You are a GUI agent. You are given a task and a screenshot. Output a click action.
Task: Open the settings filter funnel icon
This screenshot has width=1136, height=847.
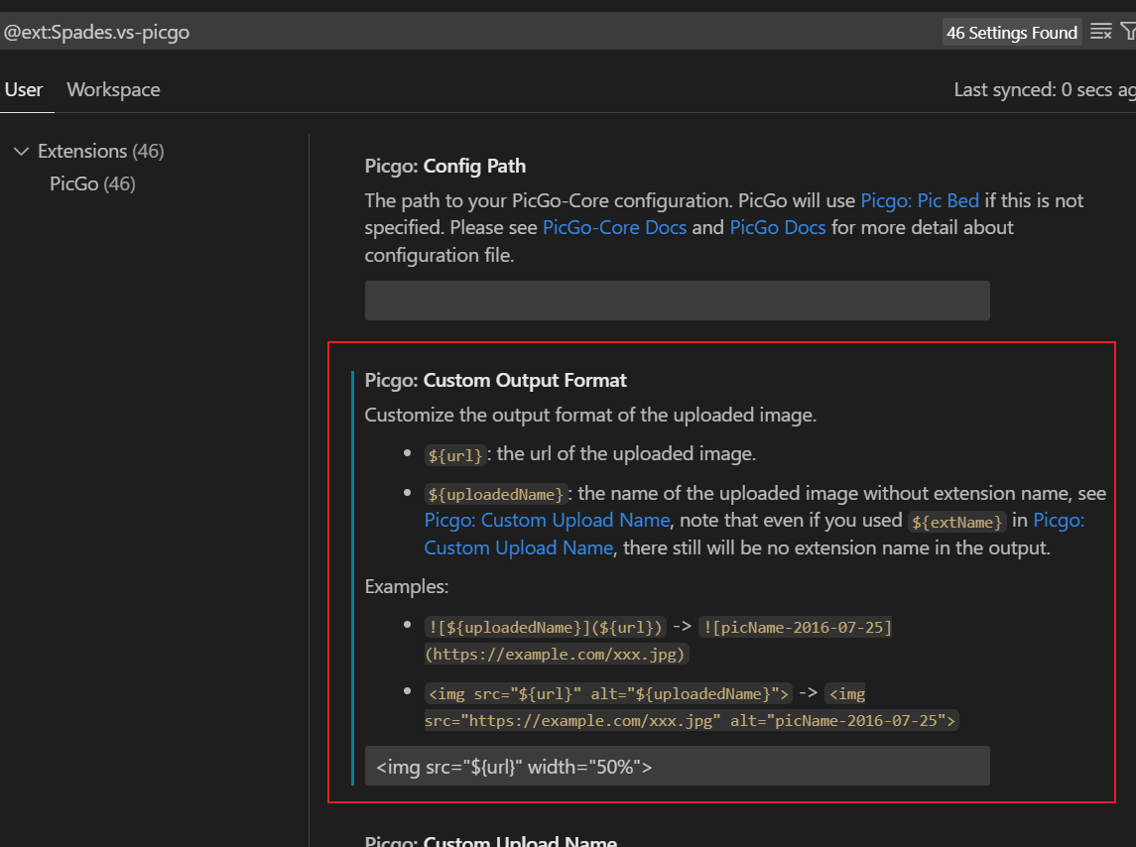(x=1129, y=31)
